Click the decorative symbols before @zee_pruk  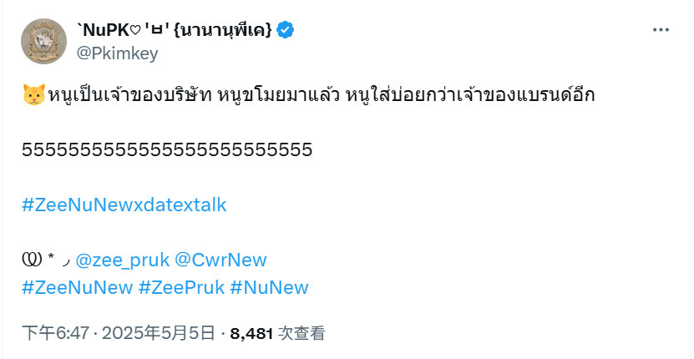(x=47, y=260)
